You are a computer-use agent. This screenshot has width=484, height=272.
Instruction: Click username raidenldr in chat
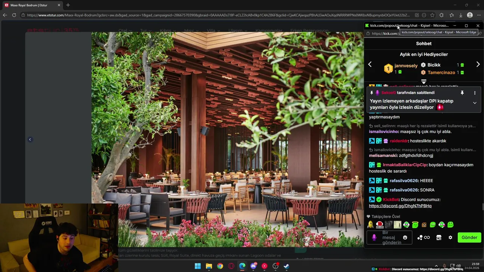[x=399, y=141]
